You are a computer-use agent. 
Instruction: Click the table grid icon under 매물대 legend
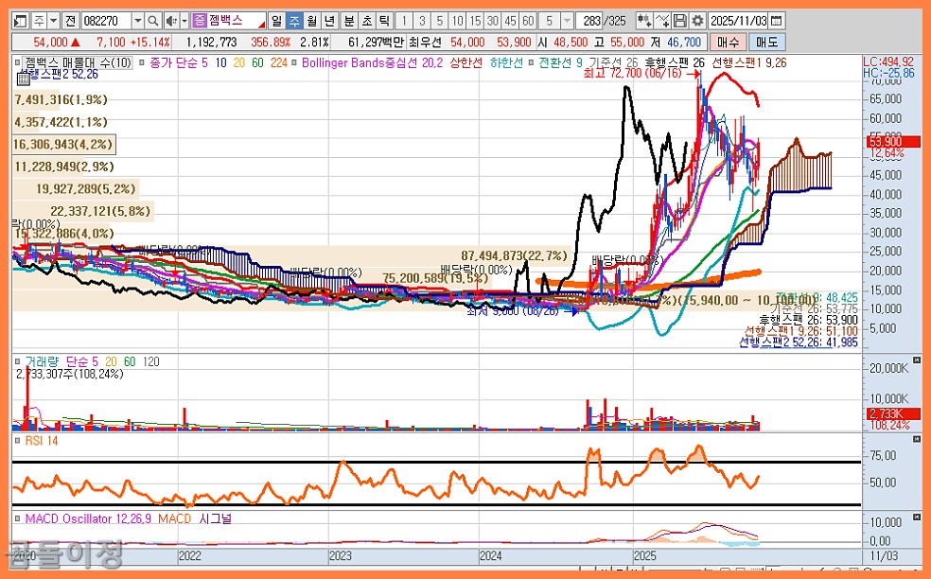pos(23,78)
